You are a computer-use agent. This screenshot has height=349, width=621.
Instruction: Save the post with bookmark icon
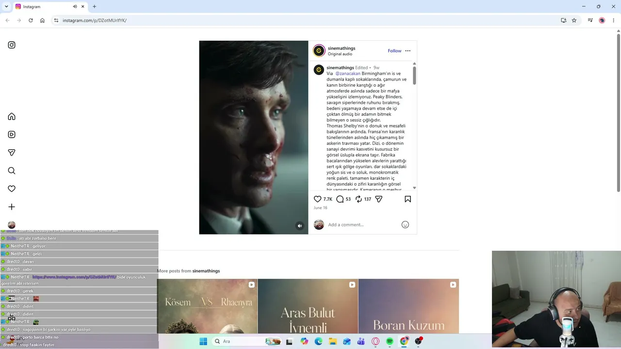408,199
